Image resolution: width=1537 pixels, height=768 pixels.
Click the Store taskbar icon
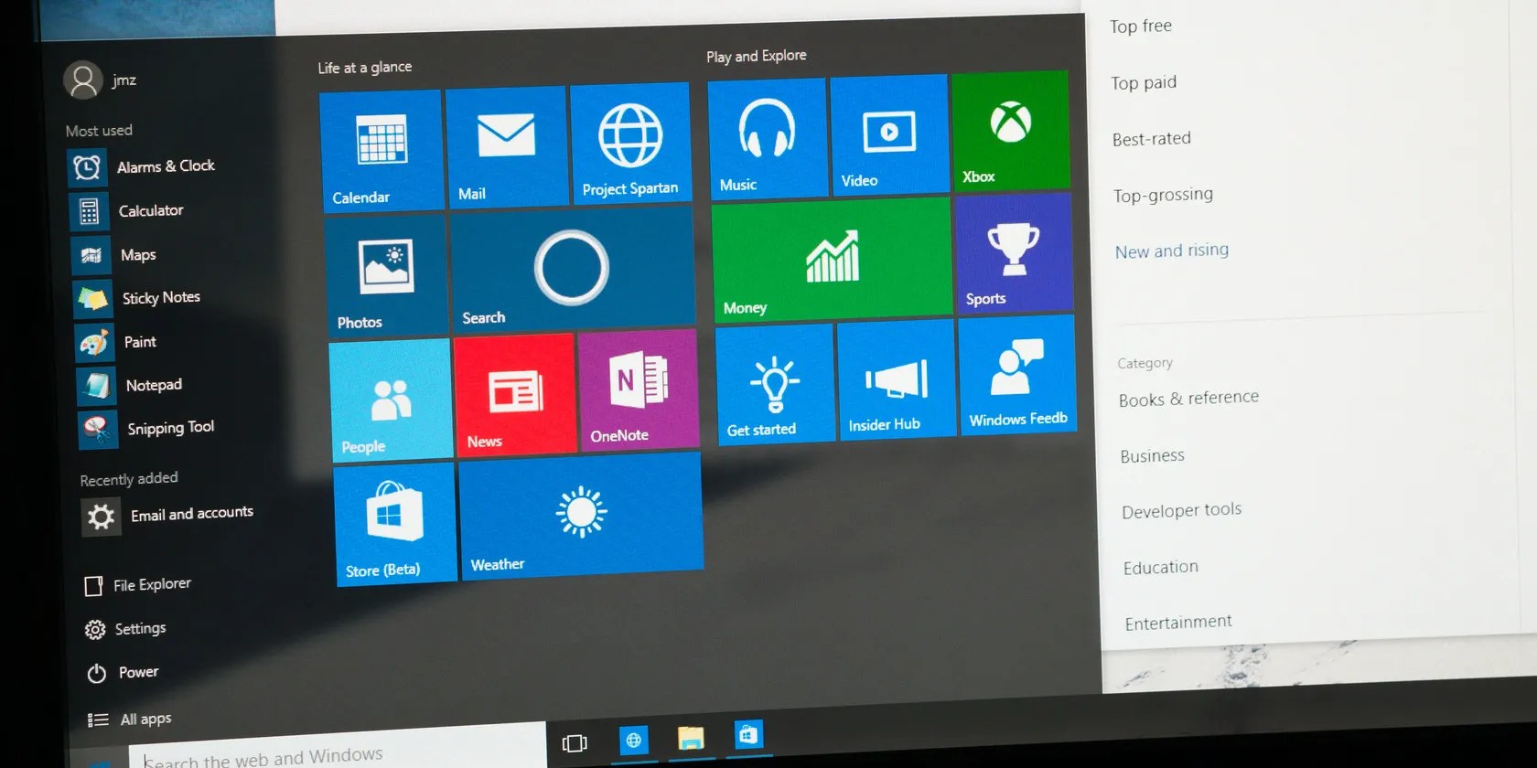point(748,735)
